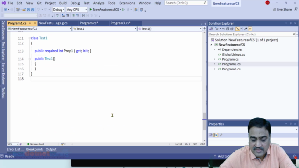Open the Extensions menu
299x168 pixels.
[127, 3]
